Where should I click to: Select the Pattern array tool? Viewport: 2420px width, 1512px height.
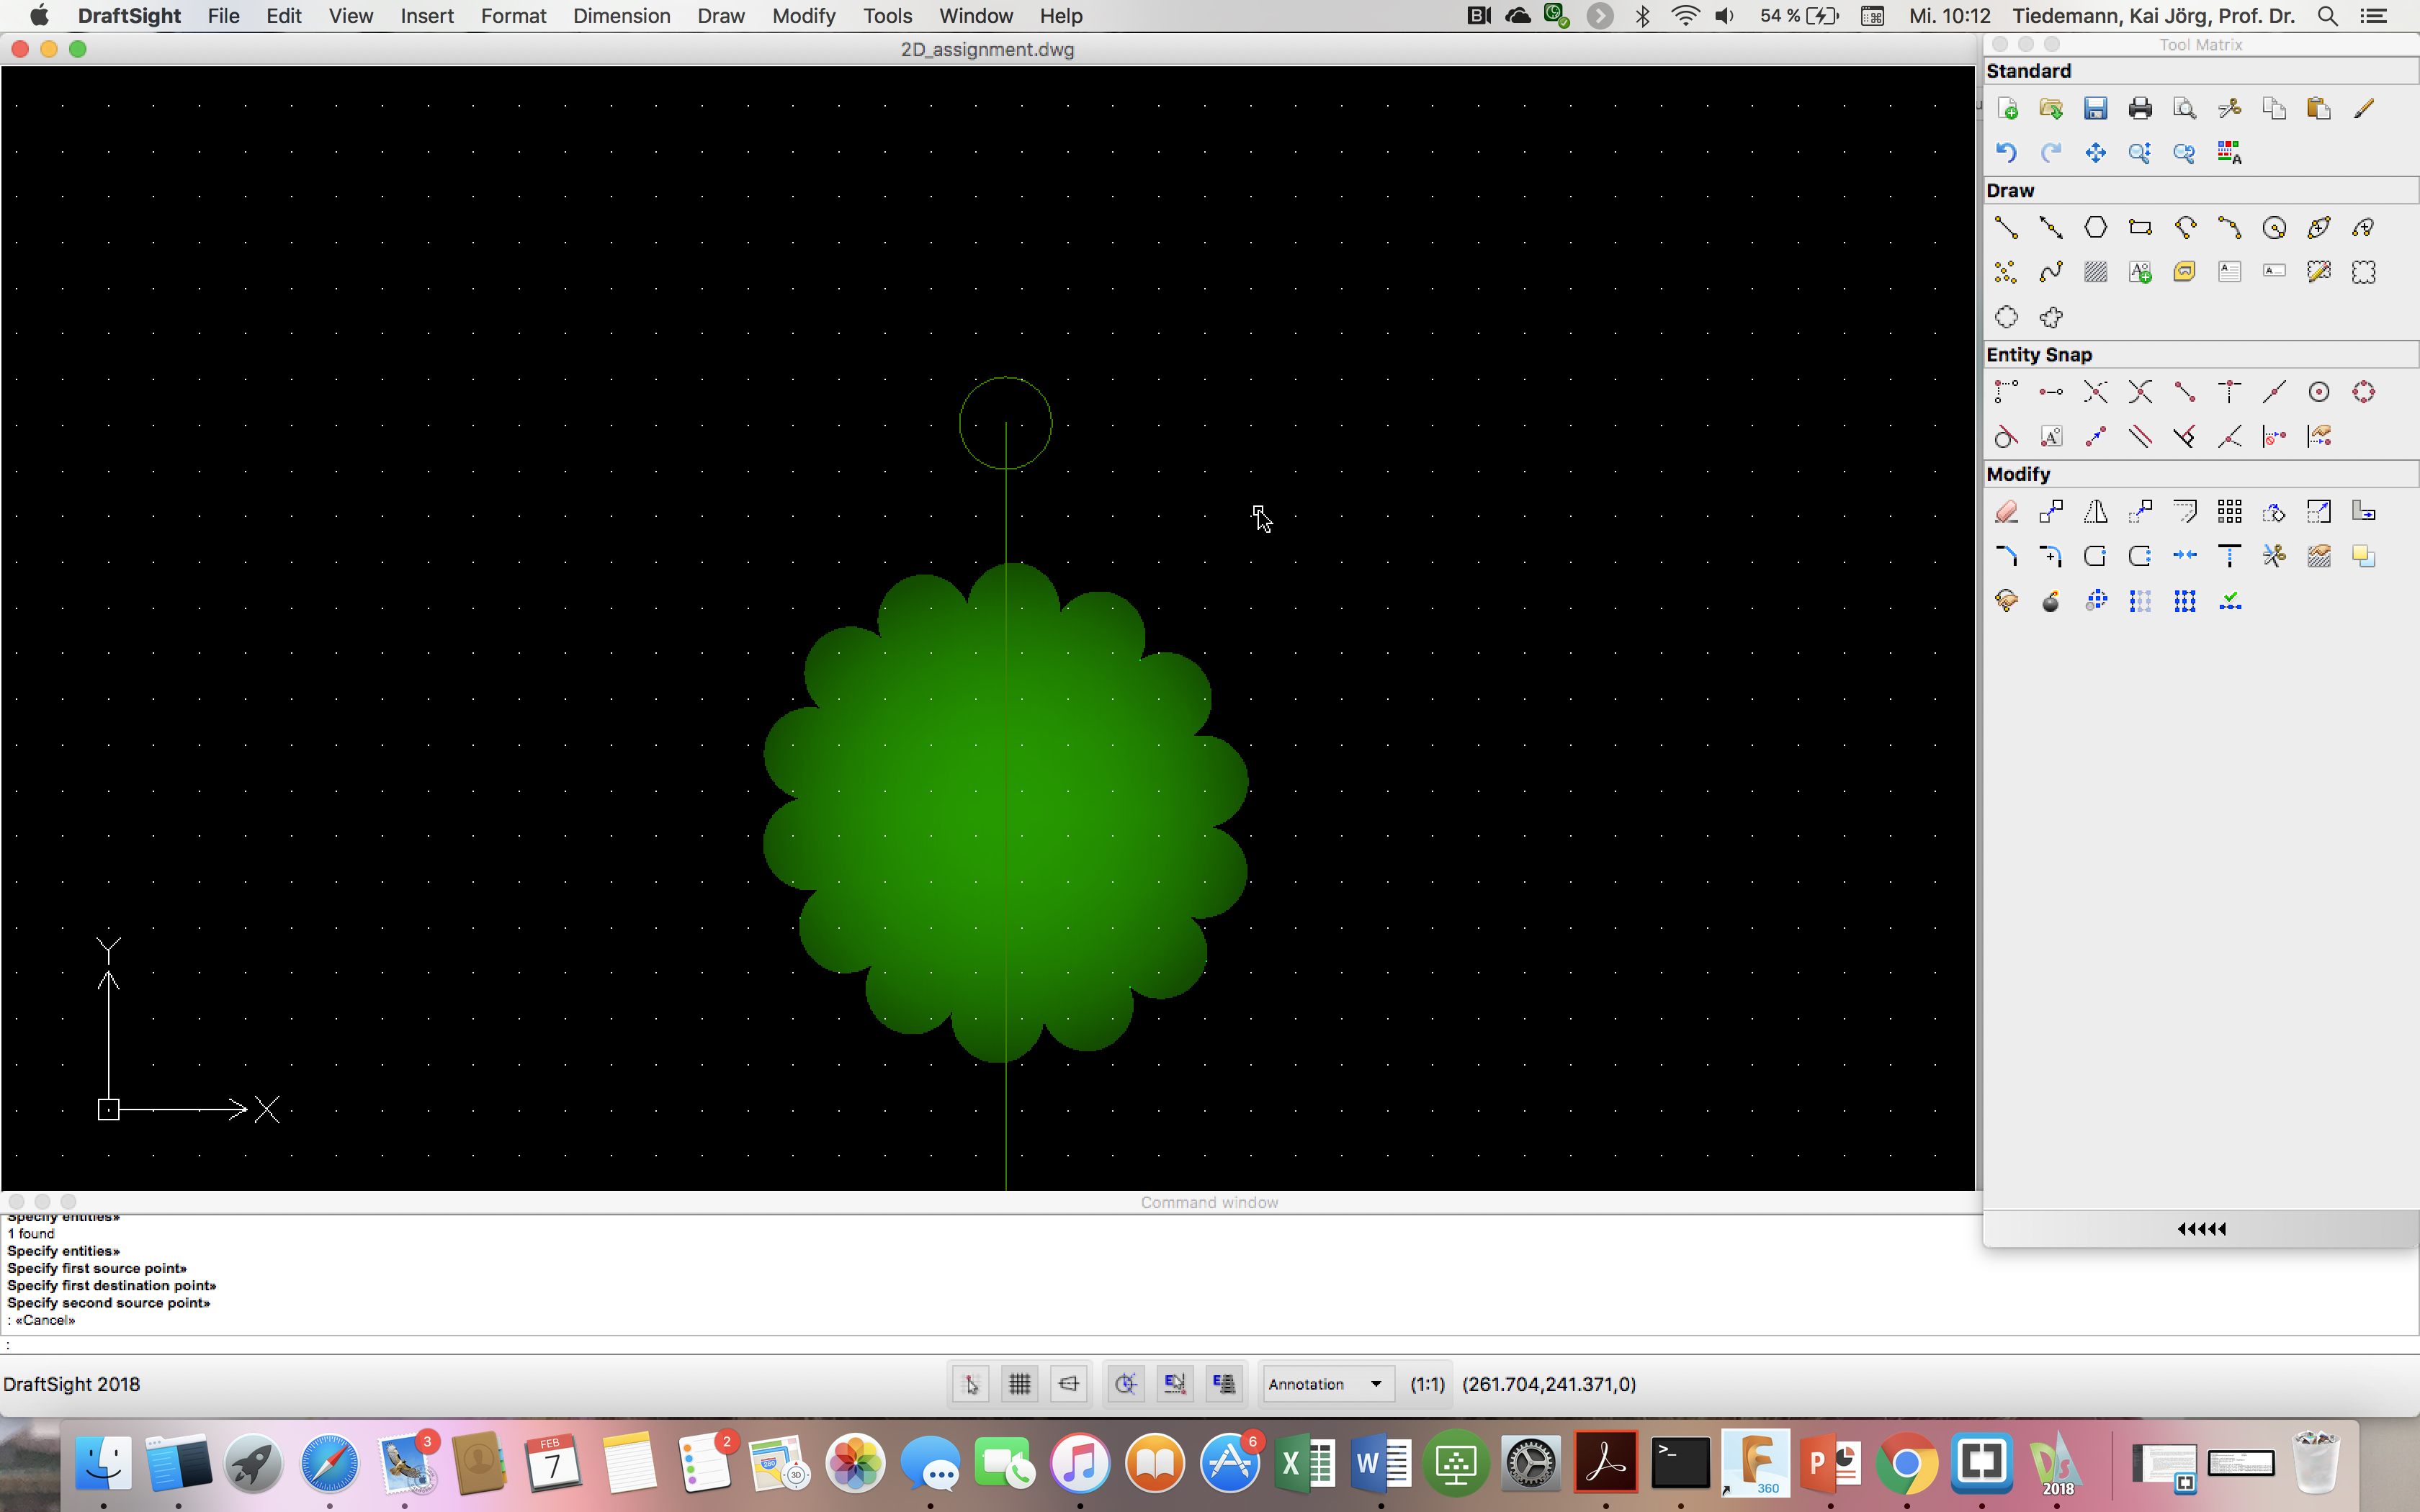2229,512
